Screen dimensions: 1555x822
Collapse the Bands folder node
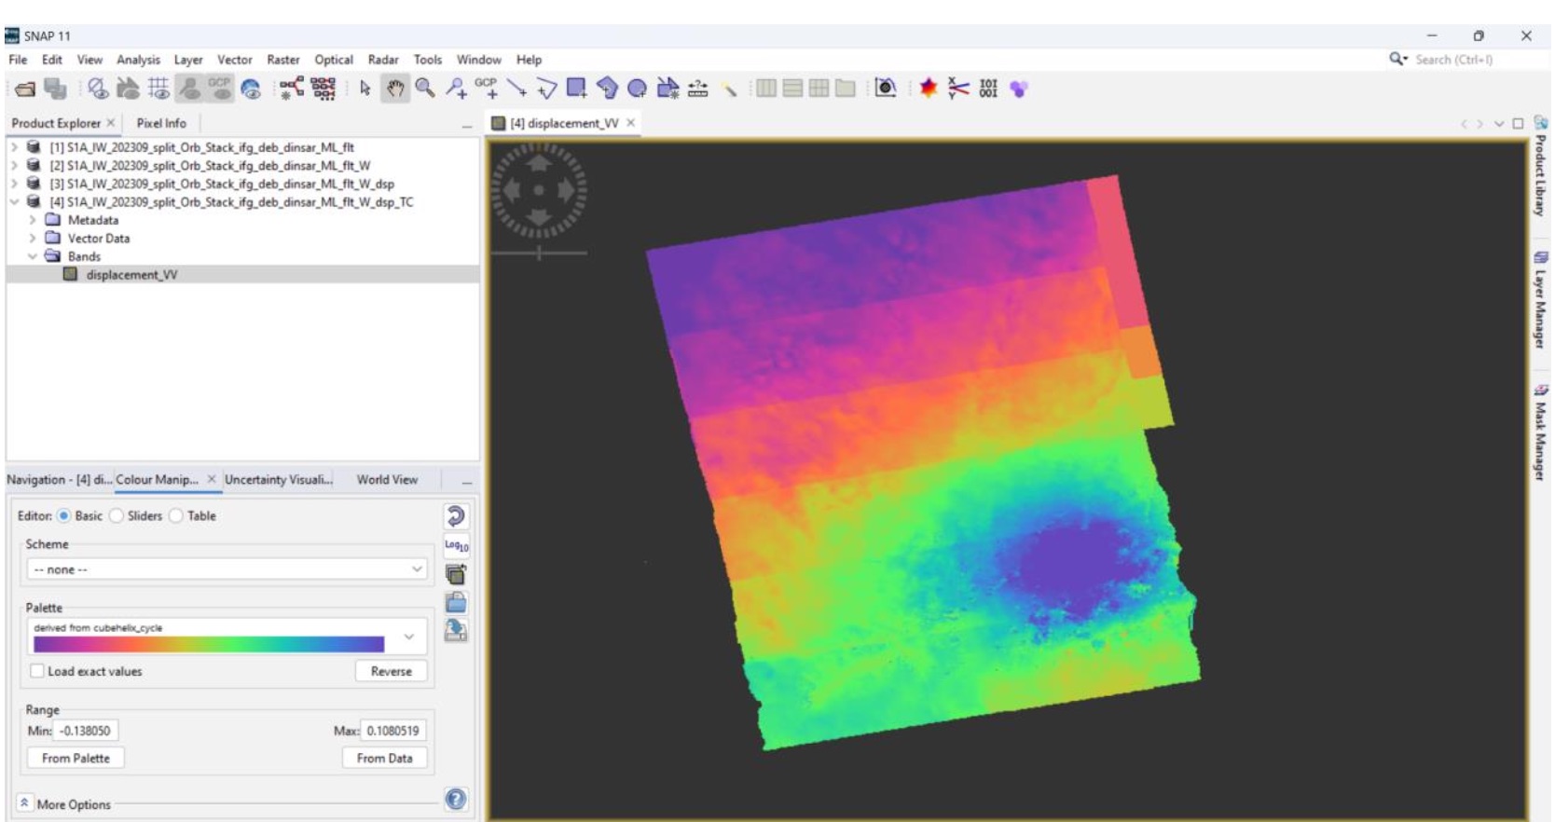(x=33, y=256)
